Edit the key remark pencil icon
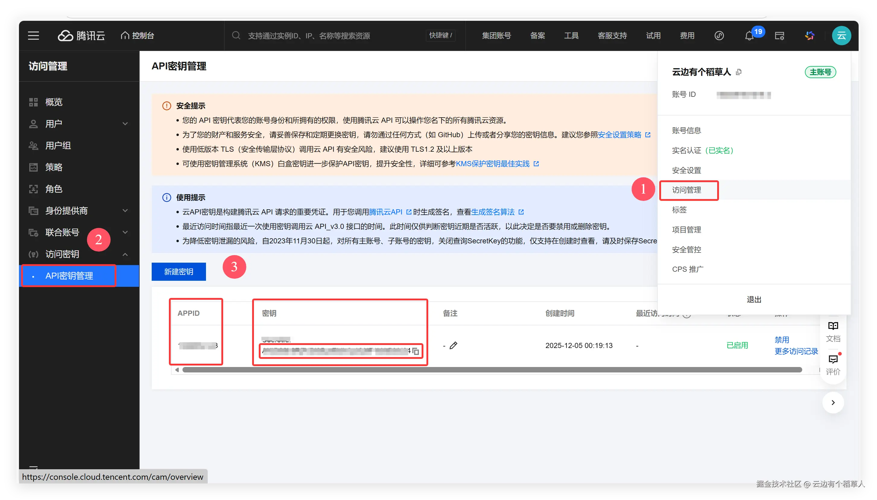The image size is (877, 500). pos(453,346)
